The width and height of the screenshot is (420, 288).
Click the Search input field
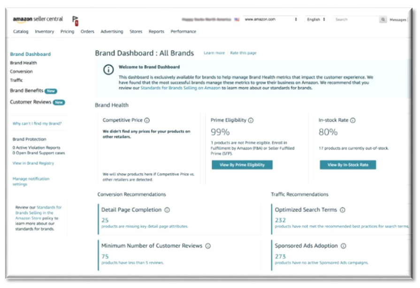coord(356,19)
